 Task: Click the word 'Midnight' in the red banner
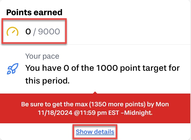(138, 113)
